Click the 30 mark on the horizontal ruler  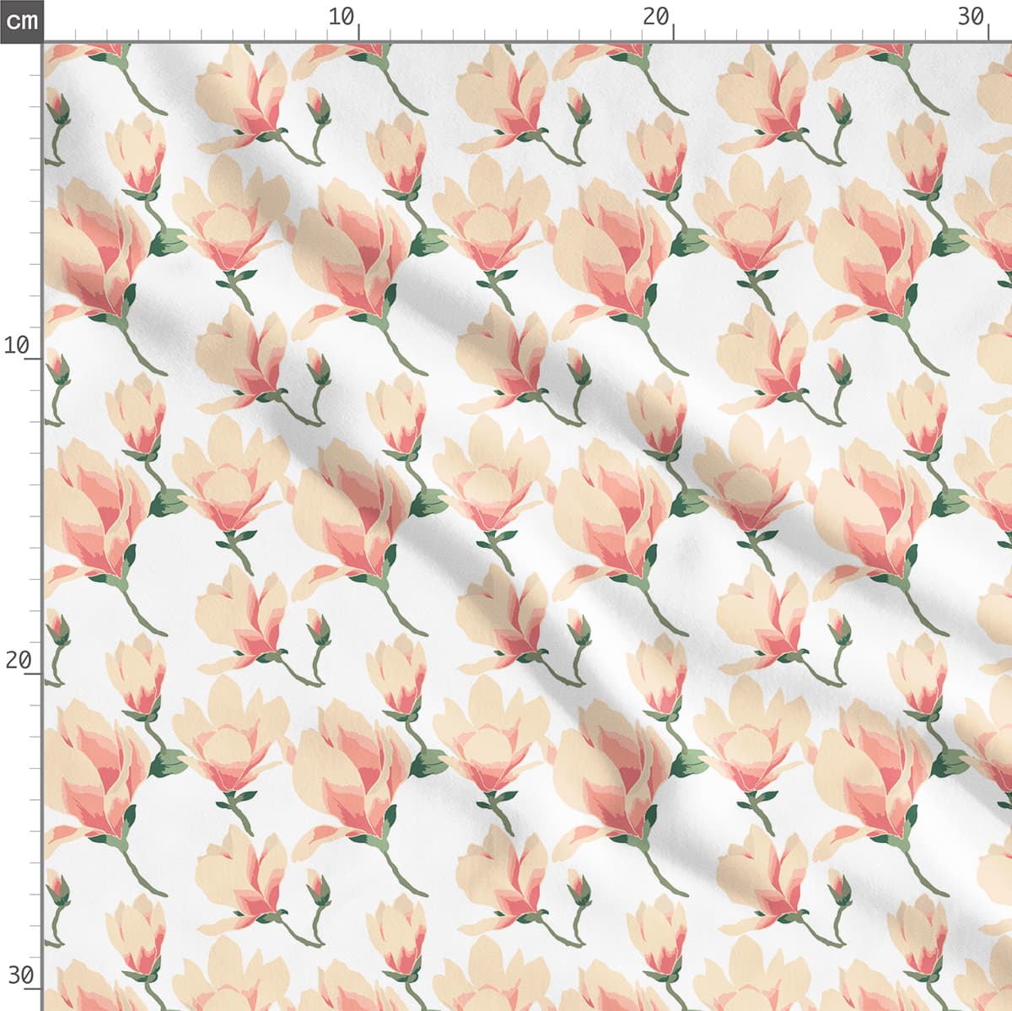(972, 17)
